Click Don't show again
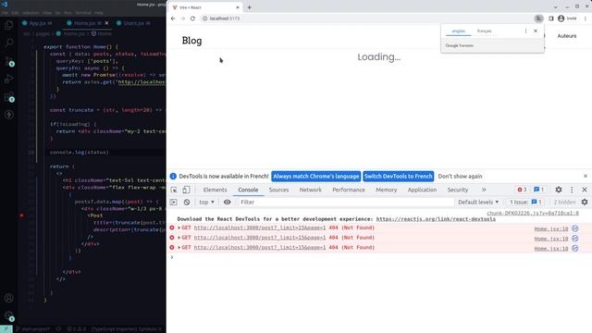 (460, 177)
